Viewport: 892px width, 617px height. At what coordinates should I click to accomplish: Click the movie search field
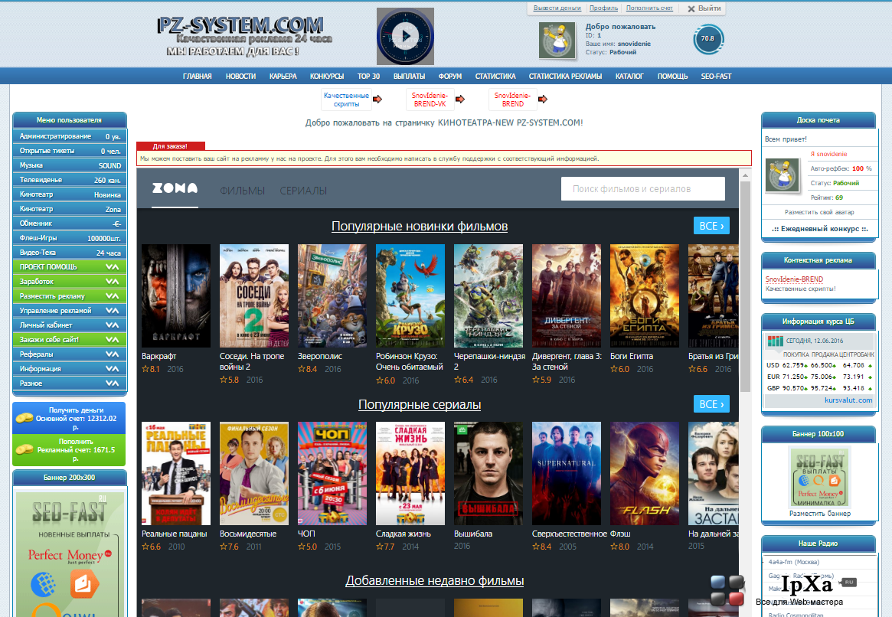(x=643, y=189)
